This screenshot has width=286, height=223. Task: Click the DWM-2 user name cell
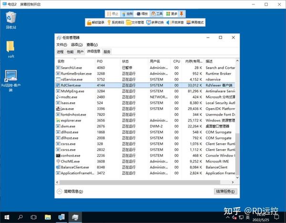(156, 126)
